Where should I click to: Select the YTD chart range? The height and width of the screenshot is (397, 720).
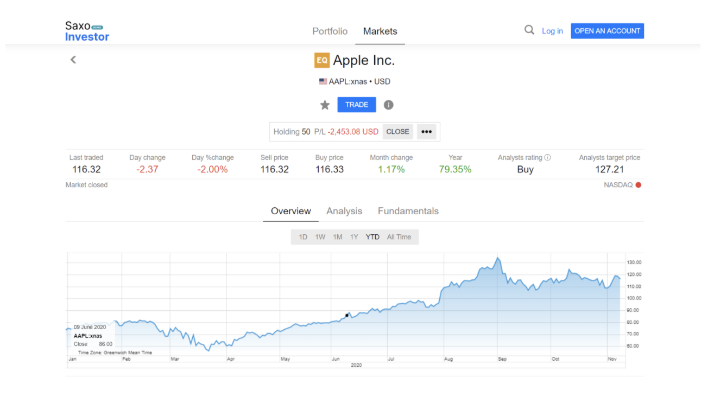(x=372, y=237)
